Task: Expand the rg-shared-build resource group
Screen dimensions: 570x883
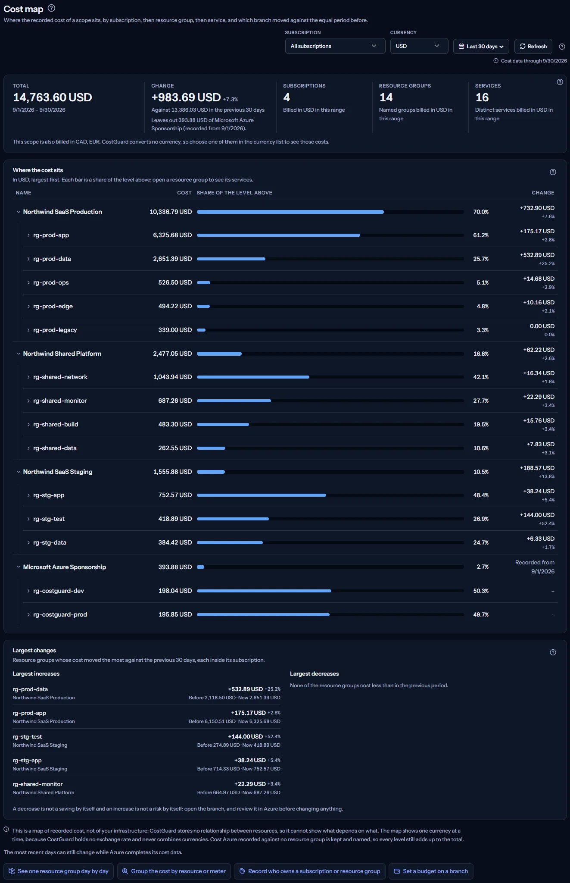Action: click(x=28, y=425)
